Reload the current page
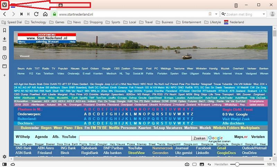Image resolution: width=277 pixels, height=167 pixels. (36, 14)
